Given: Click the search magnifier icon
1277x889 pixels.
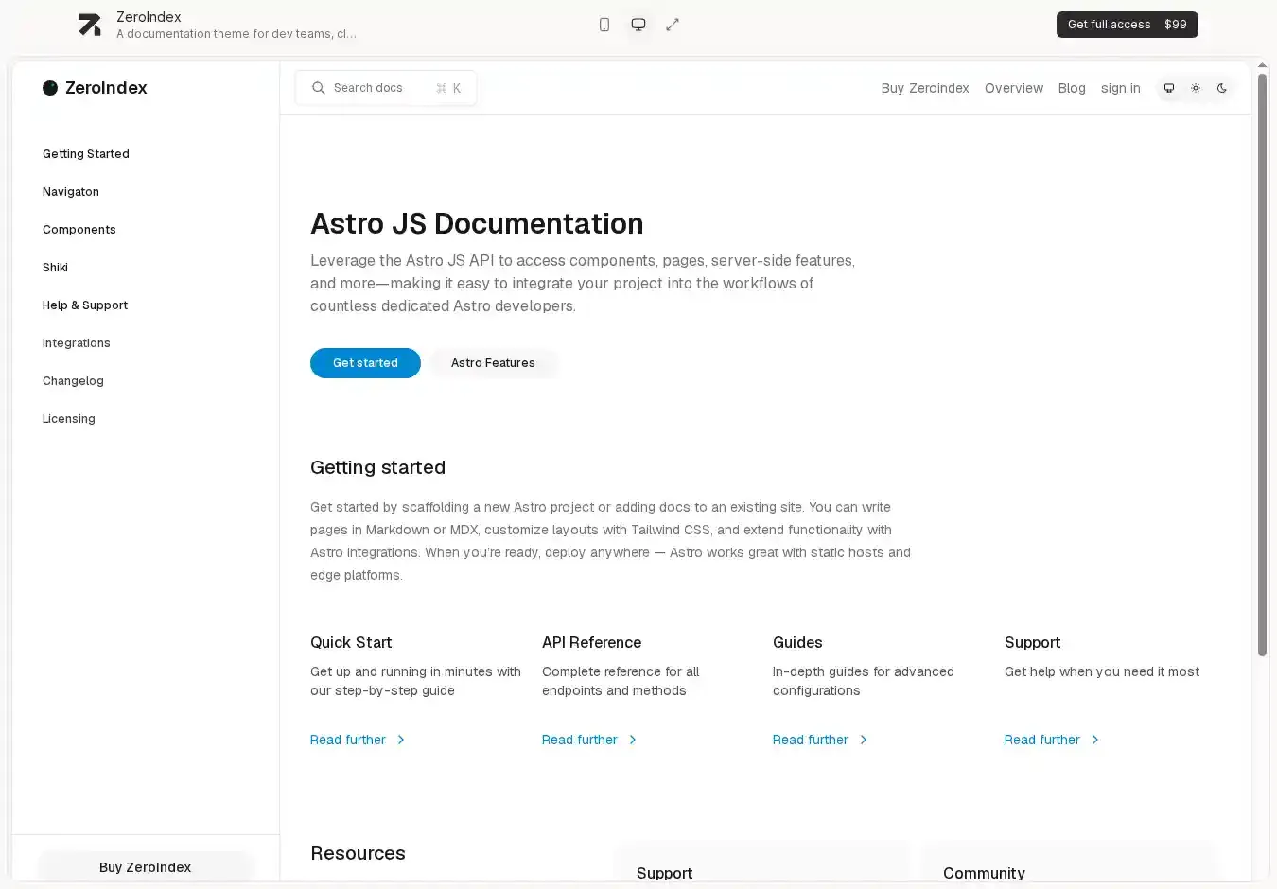Looking at the screenshot, I should click(x=319, y=88).
